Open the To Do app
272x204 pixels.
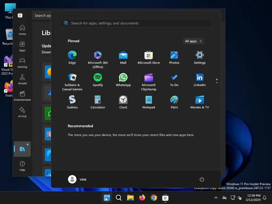tap(174, 80)
